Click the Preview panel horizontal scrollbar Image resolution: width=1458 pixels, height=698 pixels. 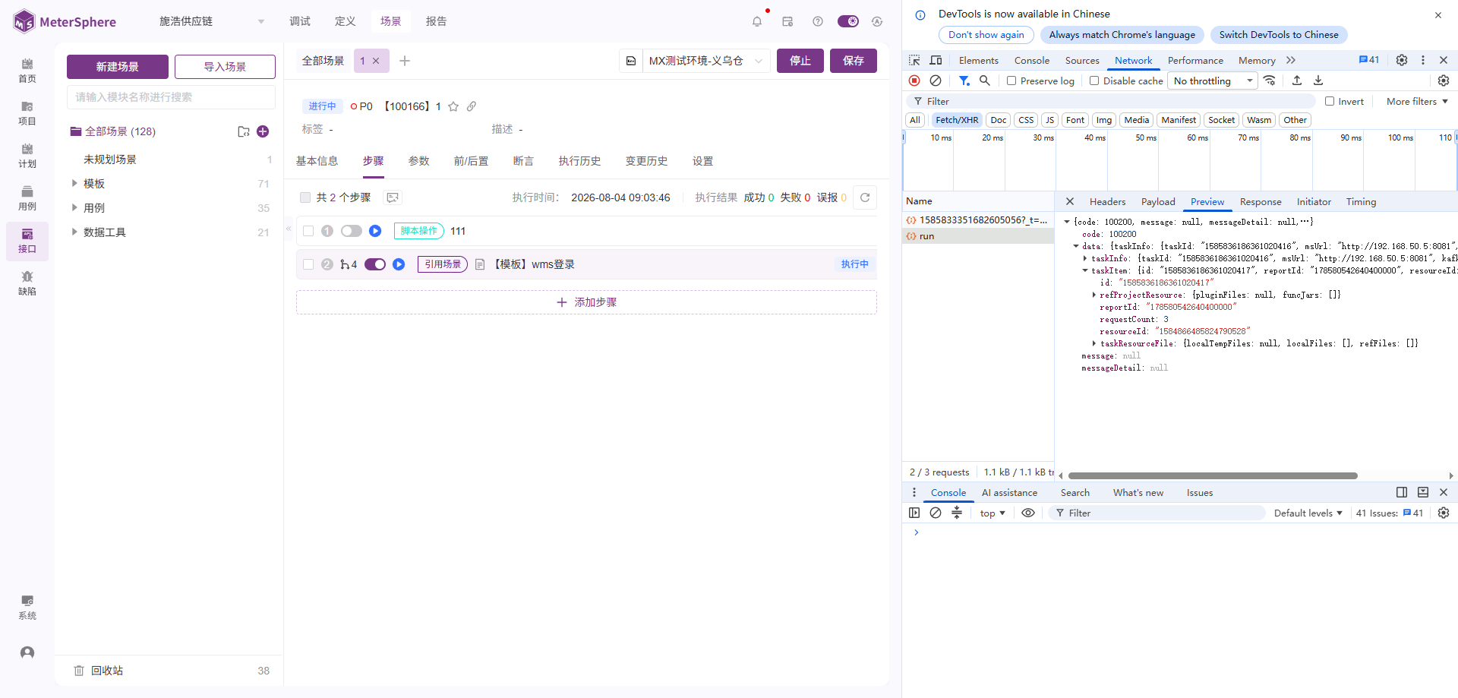click(x=1213, y=476)
